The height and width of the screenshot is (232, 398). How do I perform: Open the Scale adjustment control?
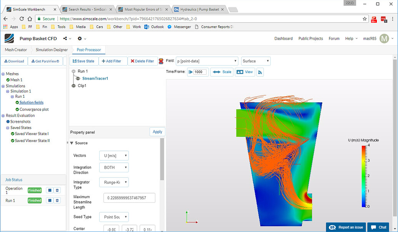coord(222,72)
